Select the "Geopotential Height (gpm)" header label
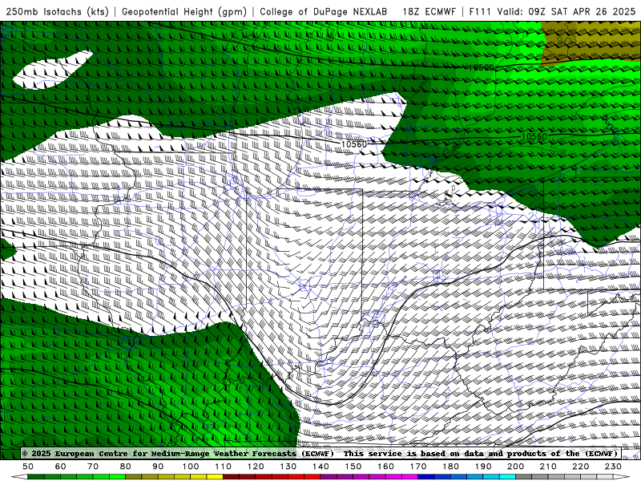 pyautogui.click(x=184, y=12)
